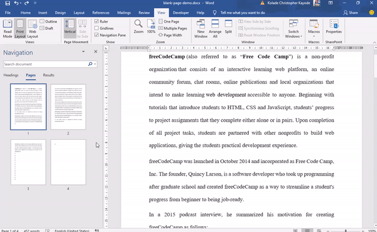Open the Undo history dropdown arrow
The height and width of the screenshot is (232, 377).
pos(21,3)
